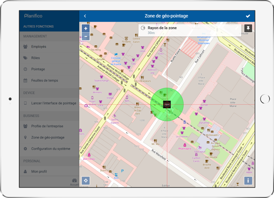Click the green geofence circle
This screenshot has height=198, width=274.
(167, 104)
